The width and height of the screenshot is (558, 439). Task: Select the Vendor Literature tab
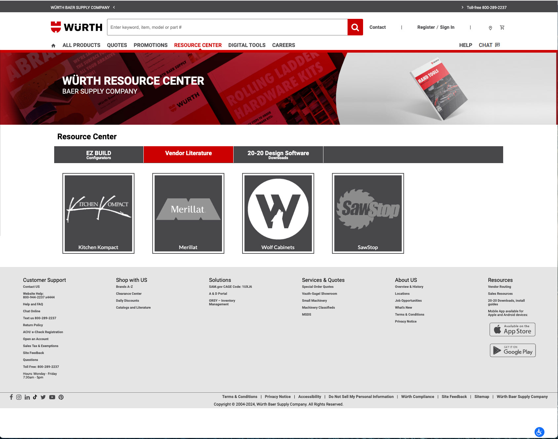[189, 154]
